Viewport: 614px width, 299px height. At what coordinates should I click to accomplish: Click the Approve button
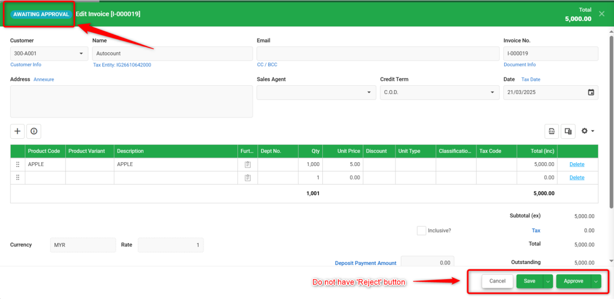573,281
